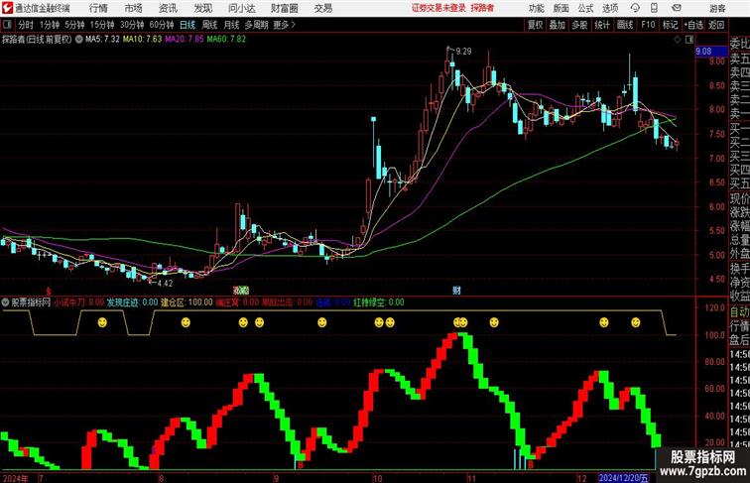Switch to 15分钟 period
Image resolution: width=750 pixels, height=483 pixels.
point(102,25)
